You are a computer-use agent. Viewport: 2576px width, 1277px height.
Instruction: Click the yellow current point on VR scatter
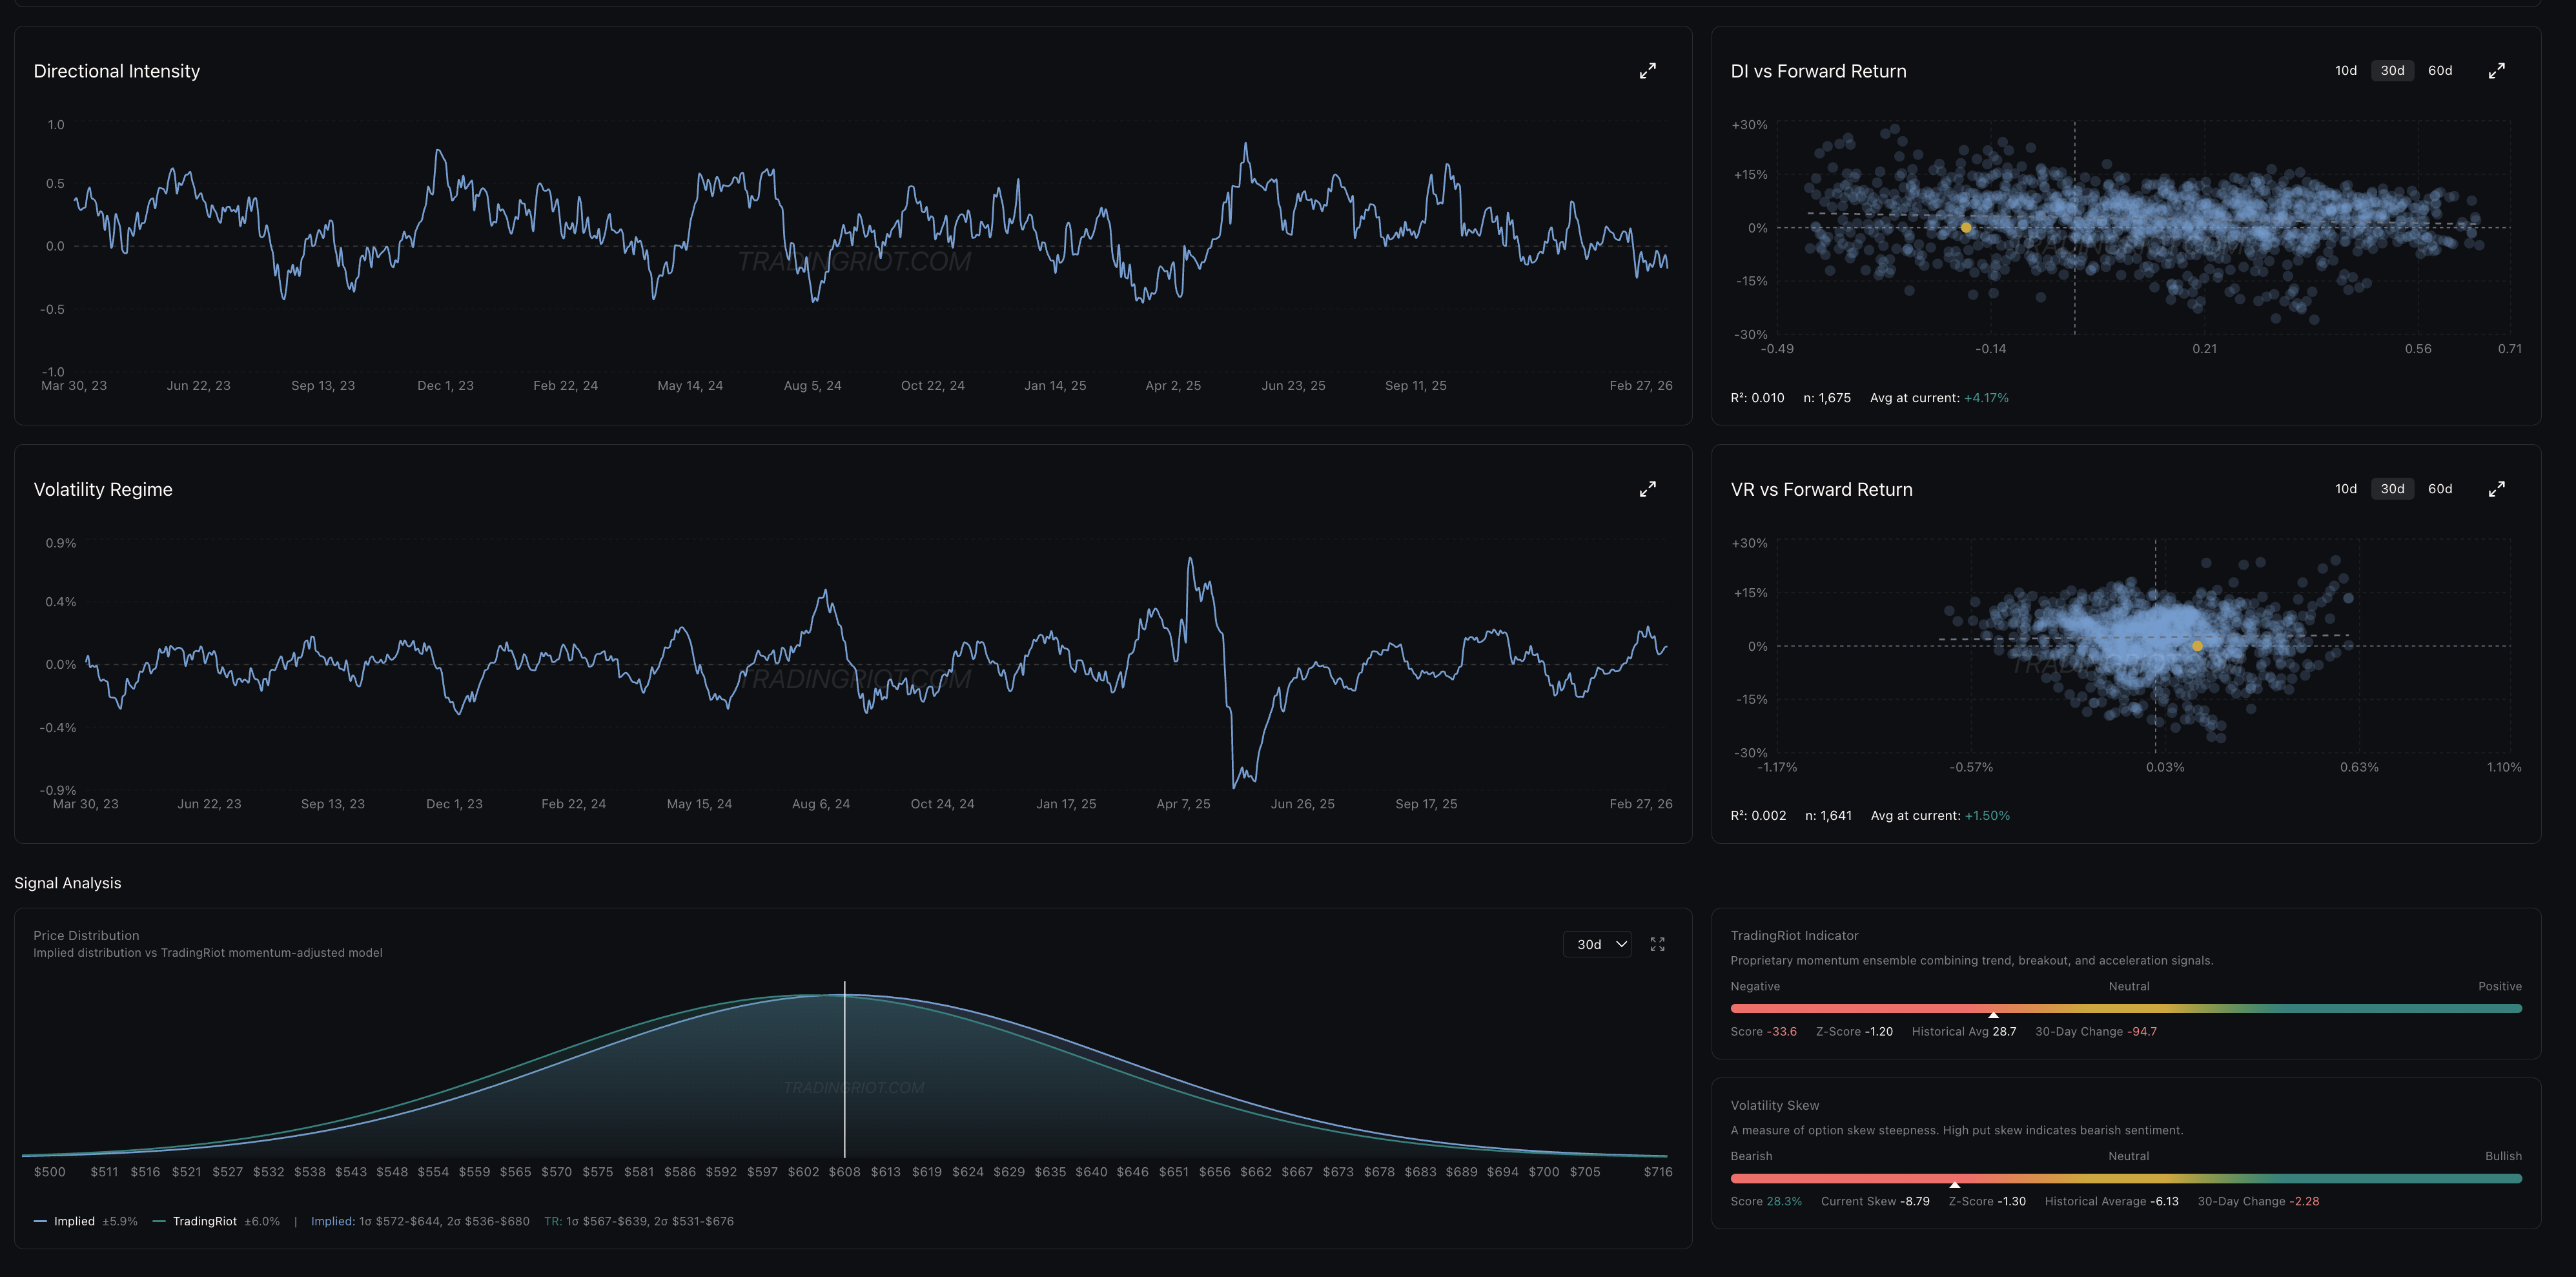click(x=2197, y=646)
